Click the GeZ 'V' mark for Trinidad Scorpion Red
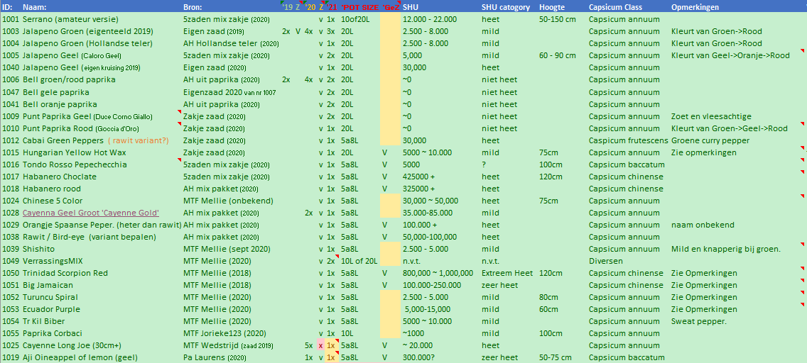Screen dimensions: 807x363 [384, 273]
